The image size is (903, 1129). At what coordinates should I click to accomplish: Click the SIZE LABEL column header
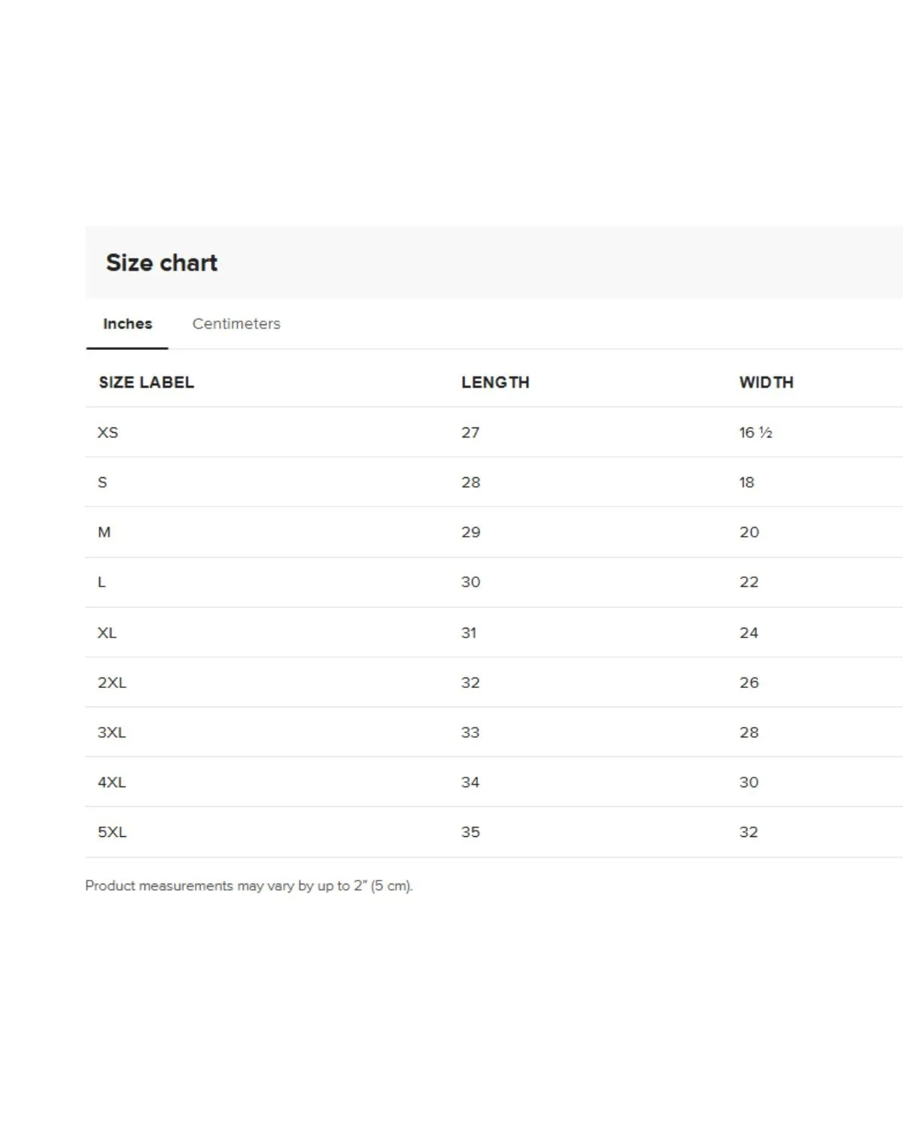tap(146, 382)
